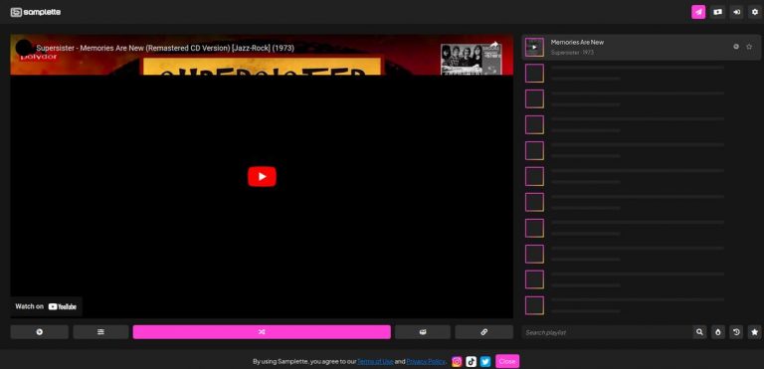Open the filter sliders options button

coord(100,332)
